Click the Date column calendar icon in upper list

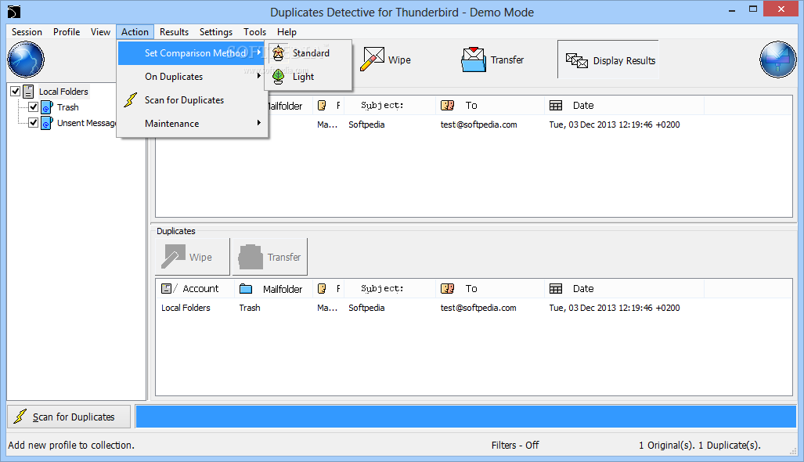[556, 105]
